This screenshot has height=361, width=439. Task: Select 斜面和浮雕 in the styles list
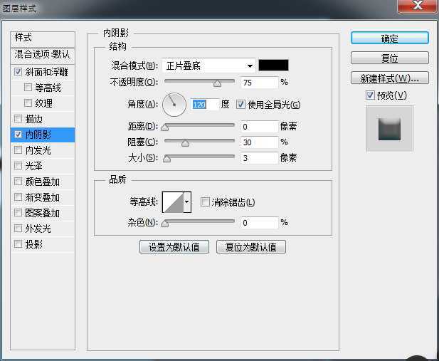coord(46,72)
